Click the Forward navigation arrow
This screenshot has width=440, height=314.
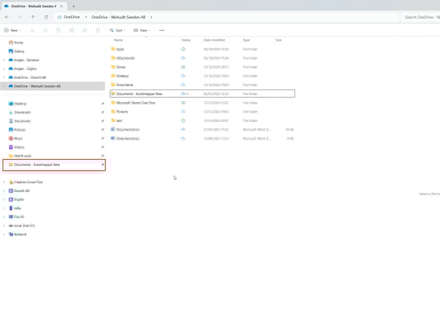pos(20,17)
